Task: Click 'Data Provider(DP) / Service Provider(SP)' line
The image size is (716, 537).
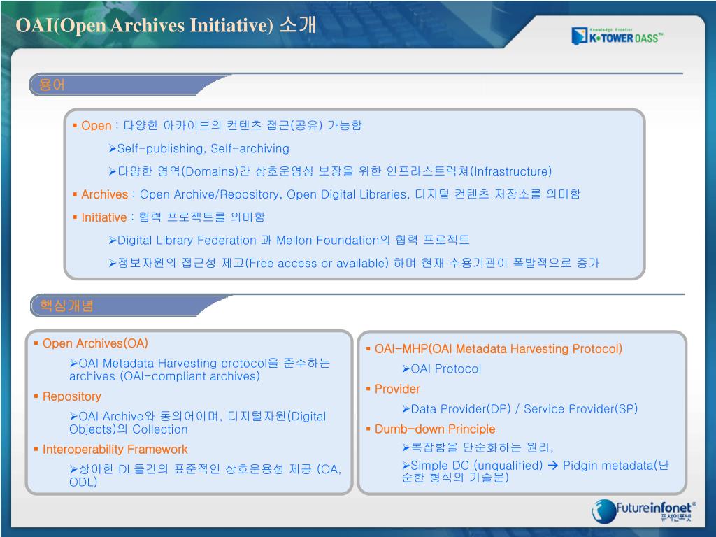Action: pyautogui.click(x=520, y=408)
